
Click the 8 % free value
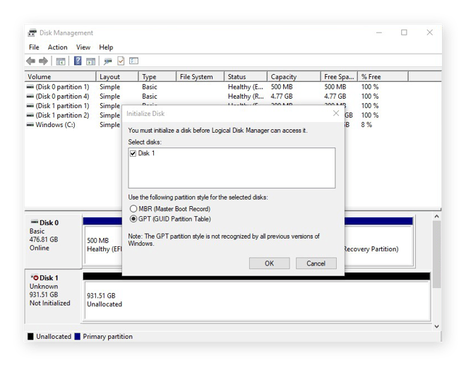pos(366,125)
